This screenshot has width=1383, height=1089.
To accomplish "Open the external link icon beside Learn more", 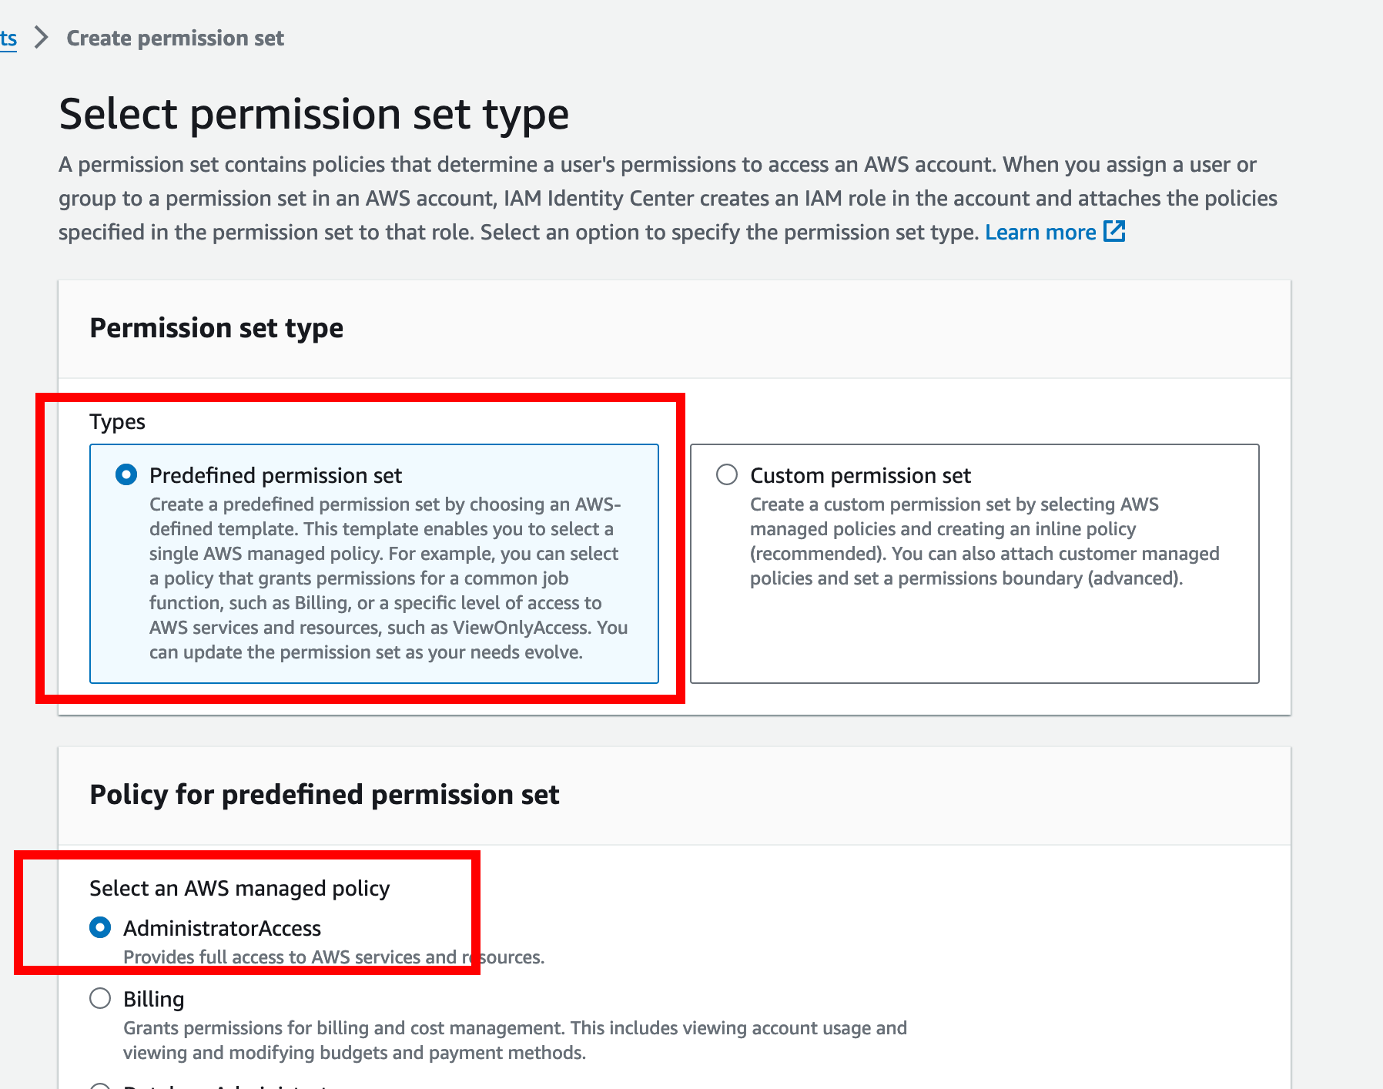I will 1114,231.
